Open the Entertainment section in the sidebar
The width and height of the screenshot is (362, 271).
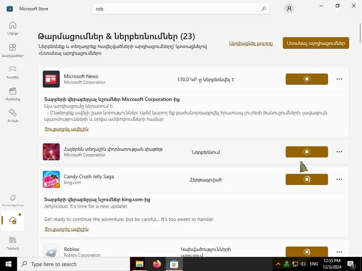[x=13, y=94]
